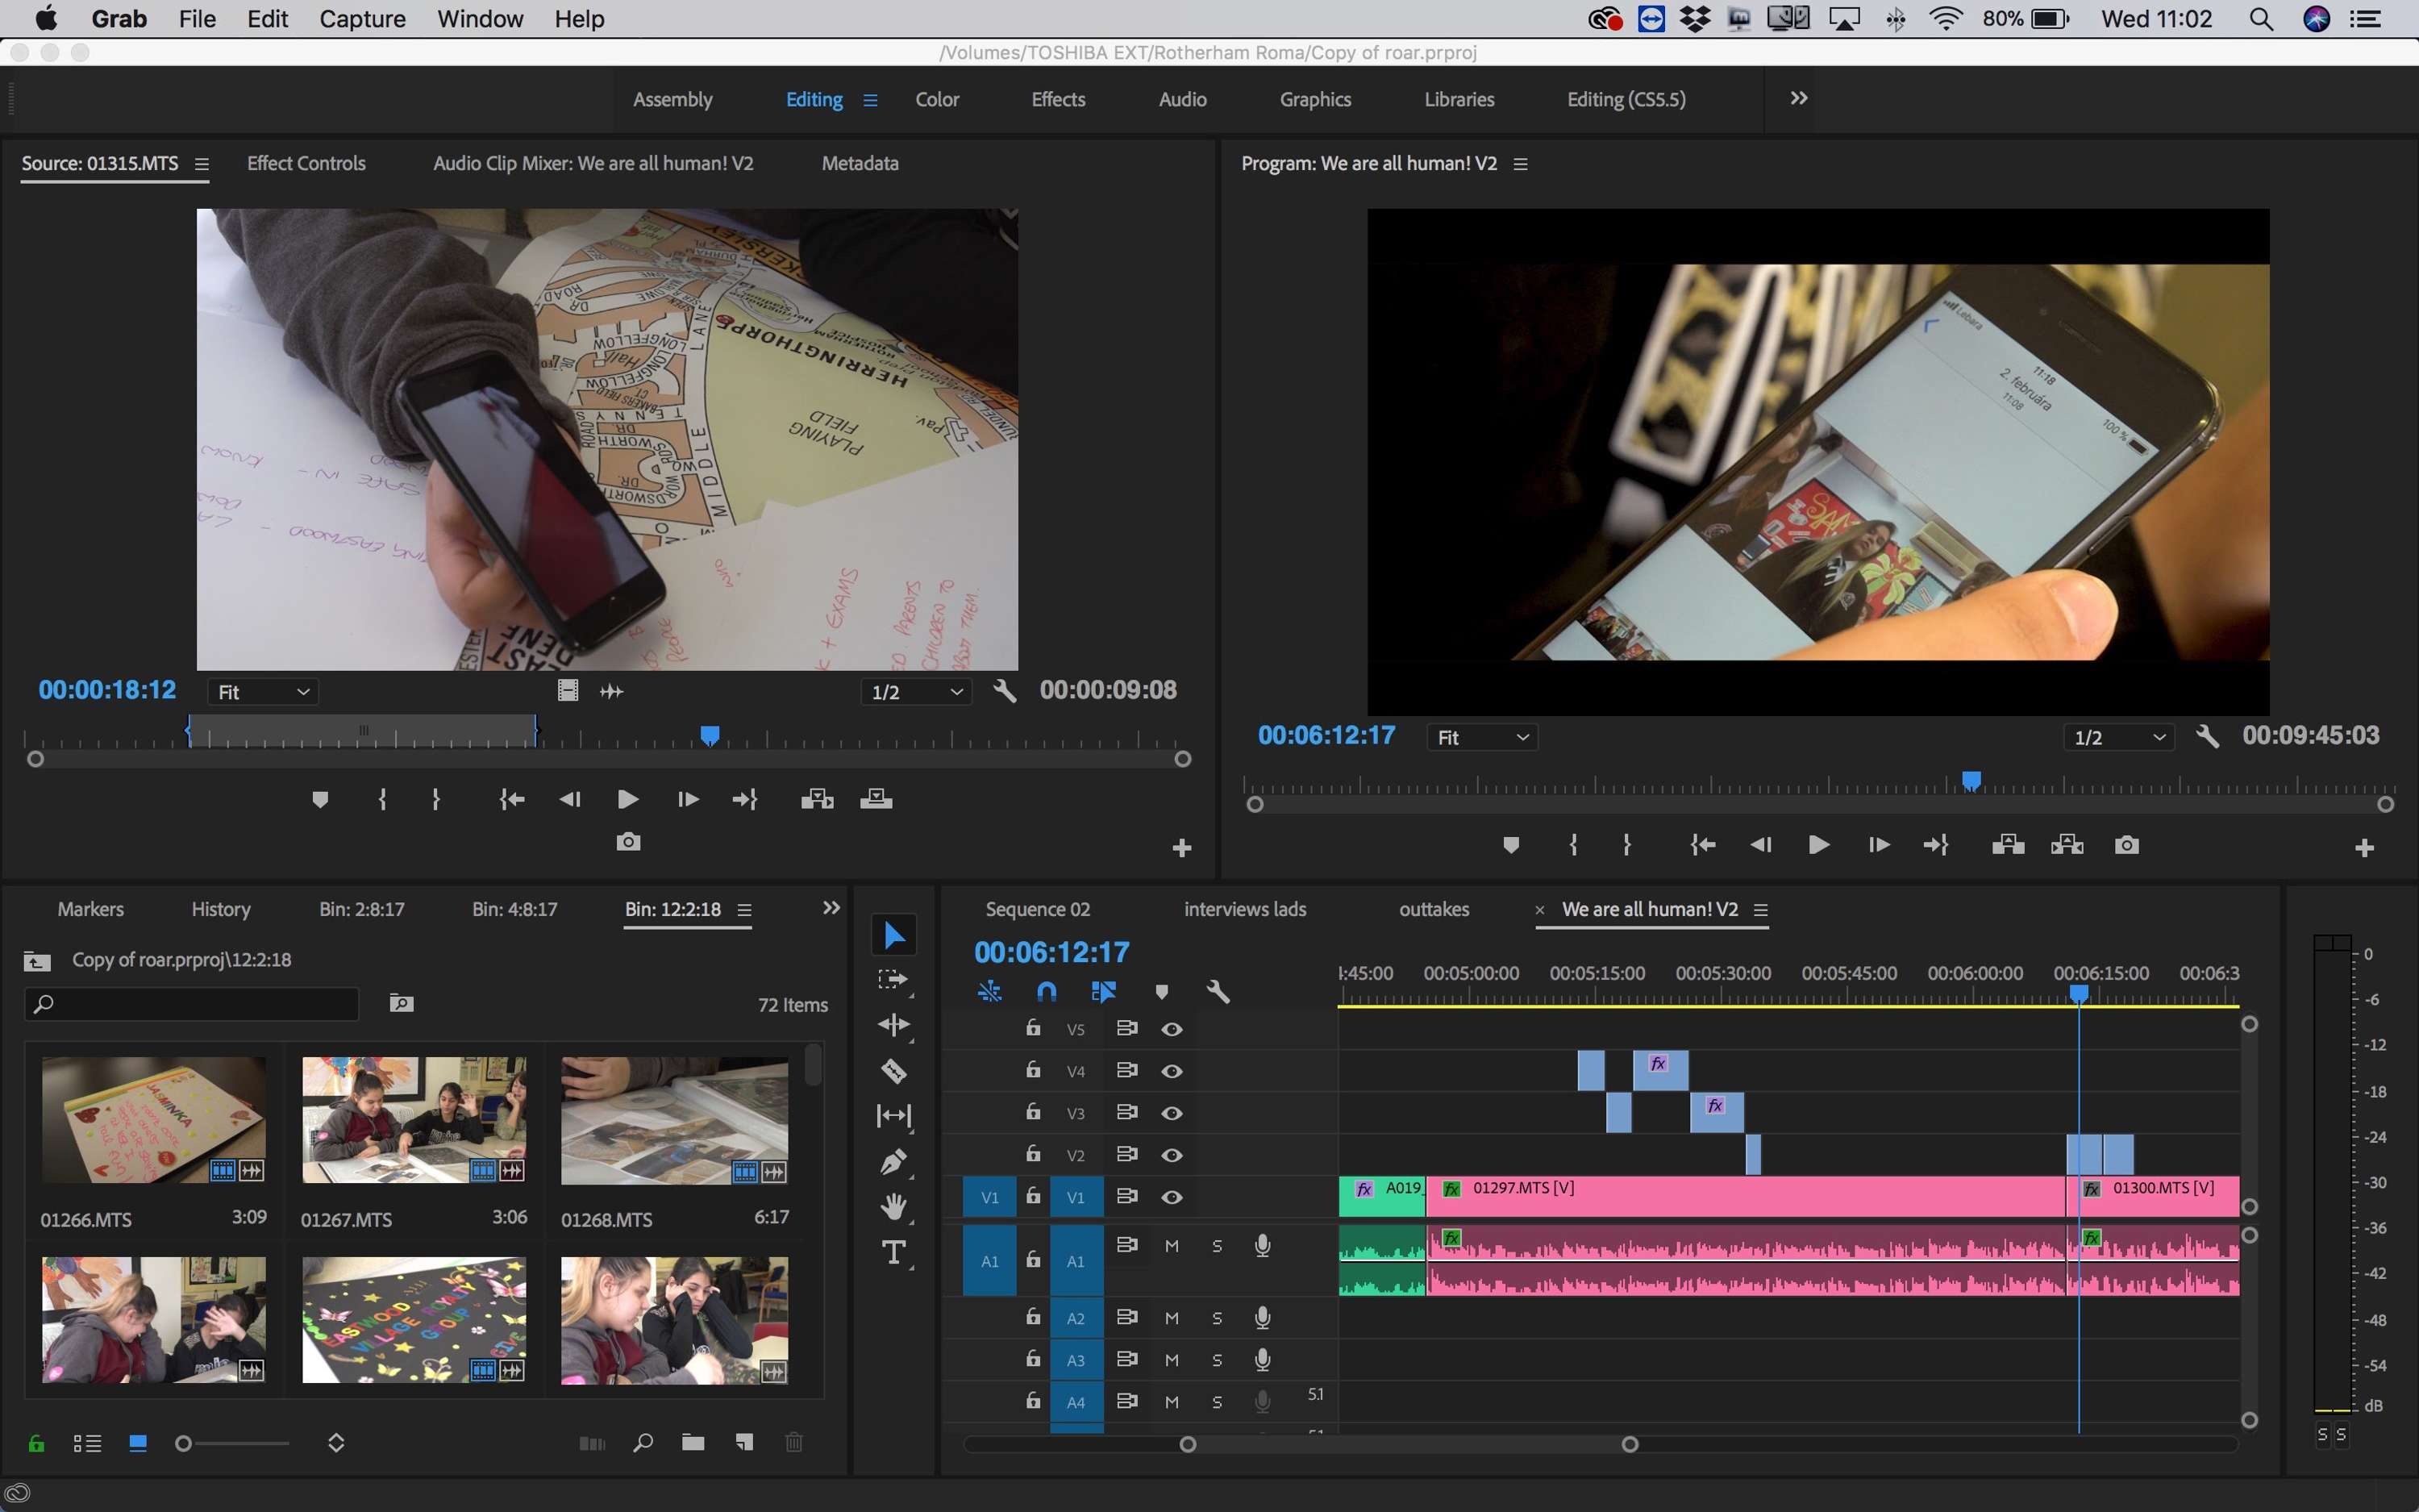Open Effect Controls tab
The width and height of the screenshot is (2419, 1512).
pos(306,163)
